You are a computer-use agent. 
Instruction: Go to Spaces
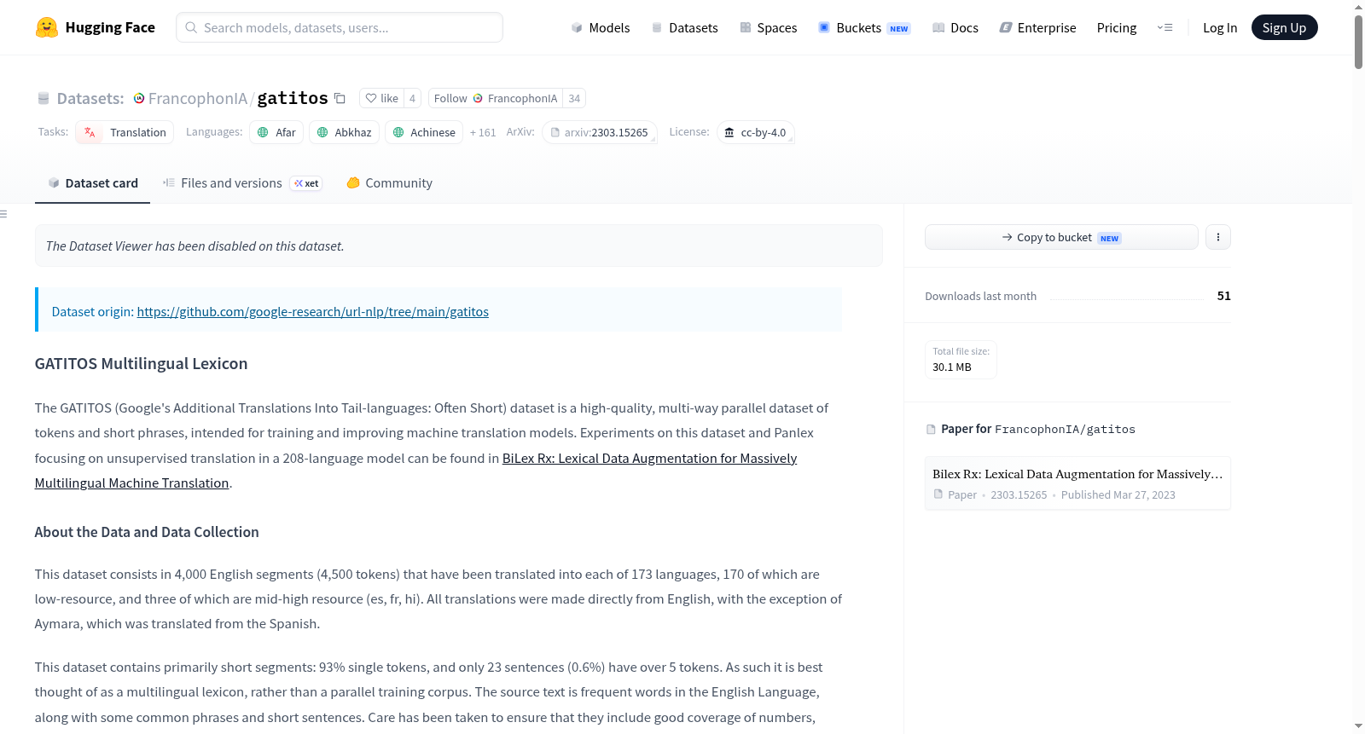point(769,27)
